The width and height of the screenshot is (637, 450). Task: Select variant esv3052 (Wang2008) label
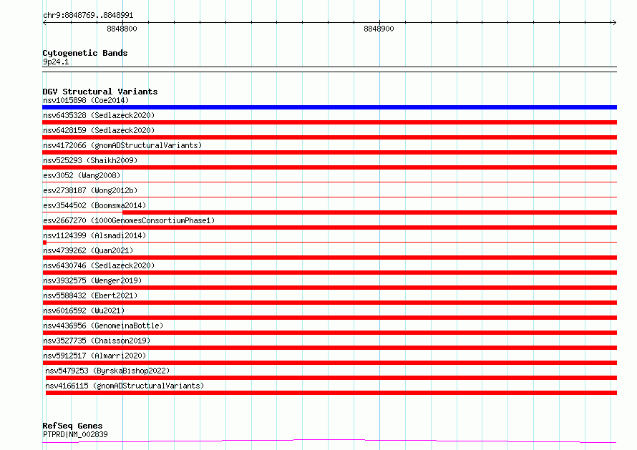tap(82, 175)
